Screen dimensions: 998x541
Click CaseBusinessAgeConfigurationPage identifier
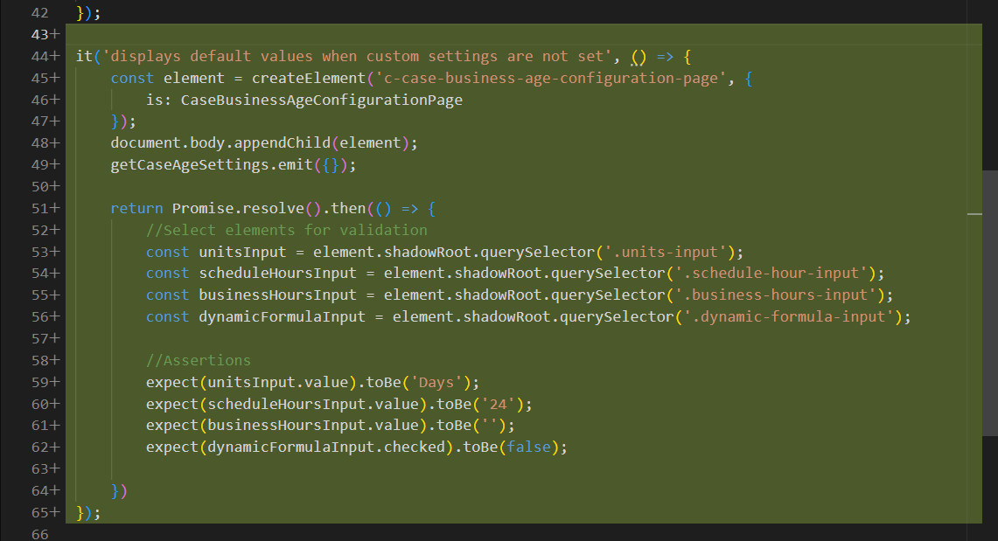click(321, 101)
